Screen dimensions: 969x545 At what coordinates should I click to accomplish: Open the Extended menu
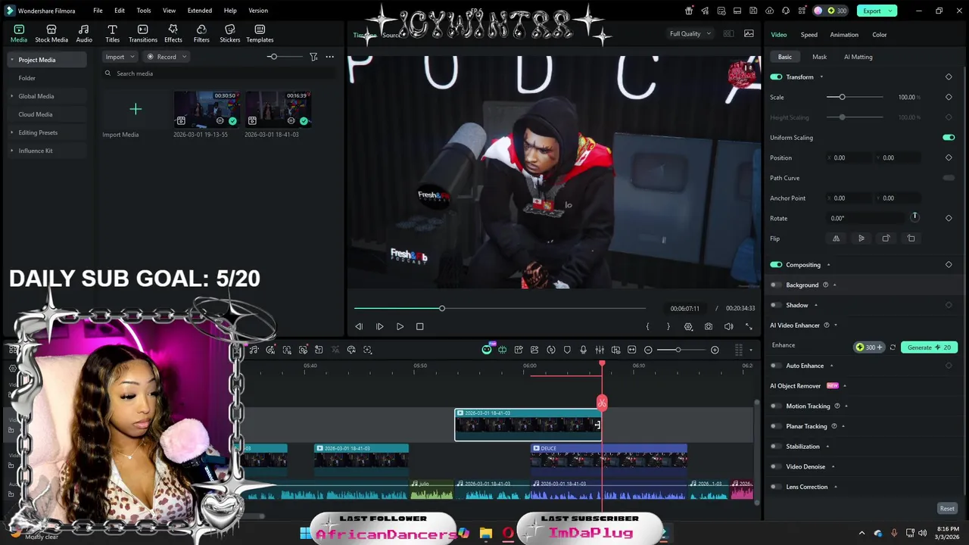click(200, 11)
